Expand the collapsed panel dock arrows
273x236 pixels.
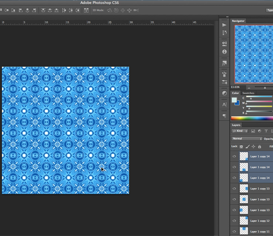point(227,17)
